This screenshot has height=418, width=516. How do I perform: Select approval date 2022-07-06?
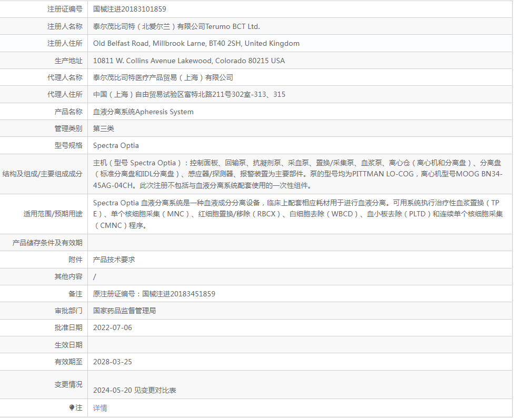pos(113,328)
